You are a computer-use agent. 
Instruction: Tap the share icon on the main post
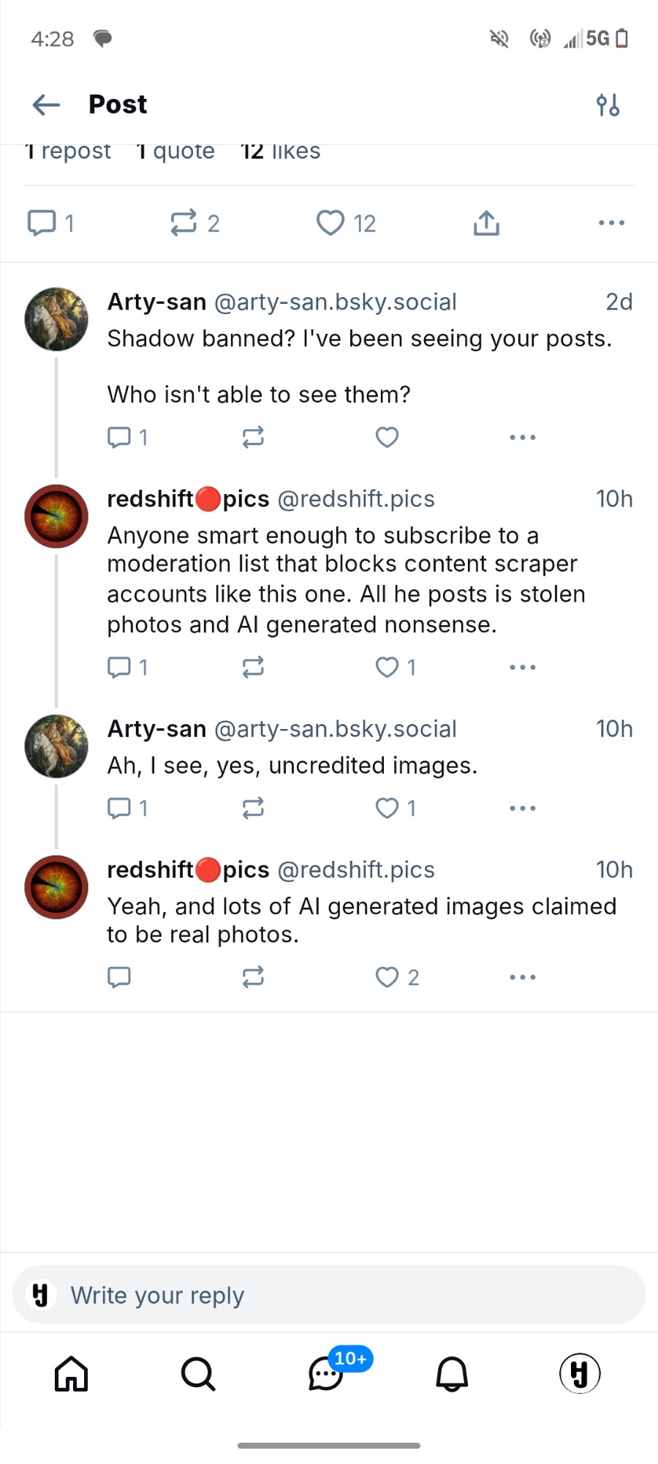pyautogui.click(x=486, y=223)
